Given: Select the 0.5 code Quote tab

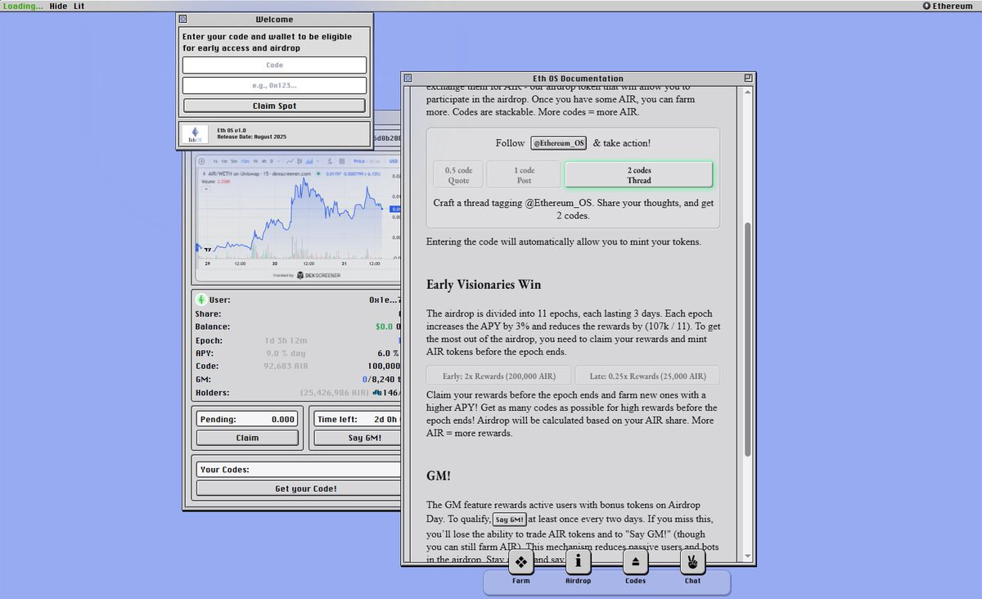Looking at the screenshot, I should pos(458,174).
